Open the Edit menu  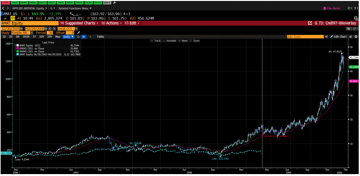click(131, 23)
